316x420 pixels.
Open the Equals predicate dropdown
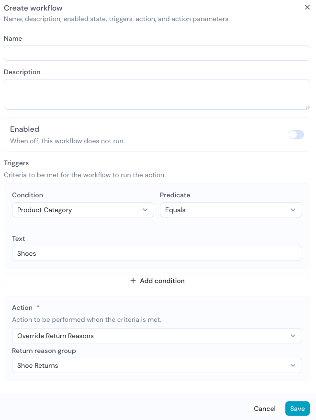pos(231,210)
